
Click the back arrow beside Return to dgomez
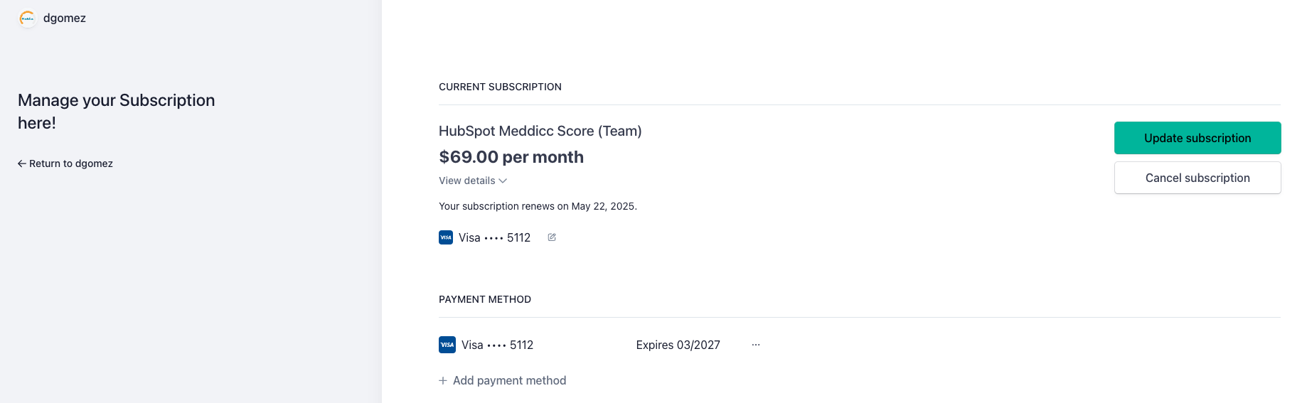pyautogui.click(x=22, y=163)
